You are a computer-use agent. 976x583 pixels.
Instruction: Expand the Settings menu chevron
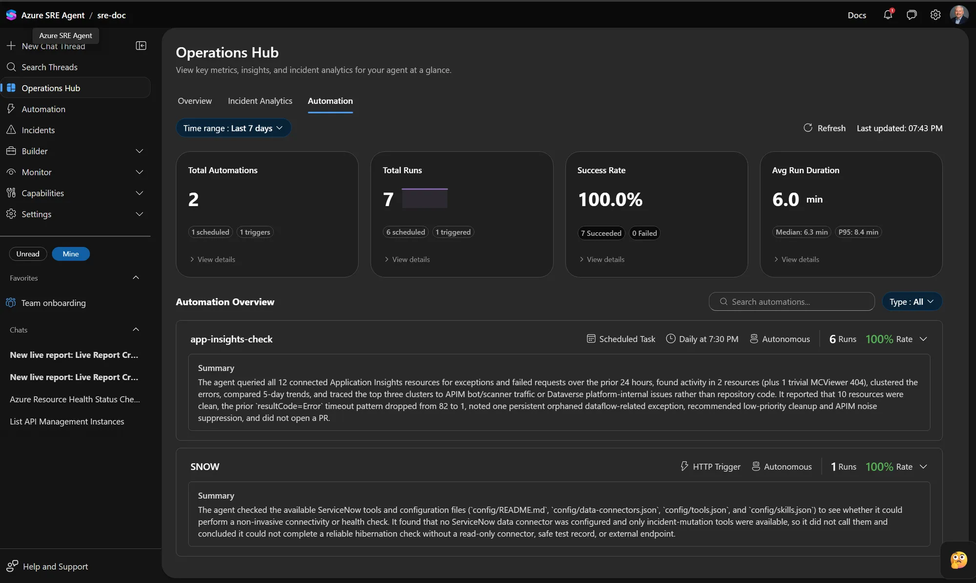point(140,214)
